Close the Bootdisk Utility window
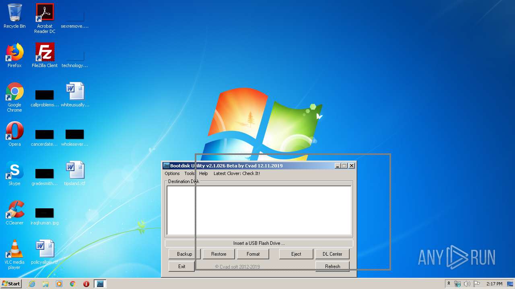The width and height of the screenshot is (515, 289). [352, 165]
